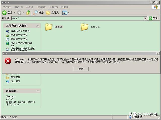Open the 文件(F) menu
161x120 pixels.
[7, 7]
